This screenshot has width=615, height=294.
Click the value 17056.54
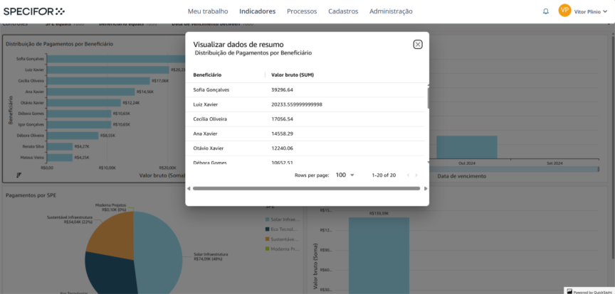pos(283,119)
